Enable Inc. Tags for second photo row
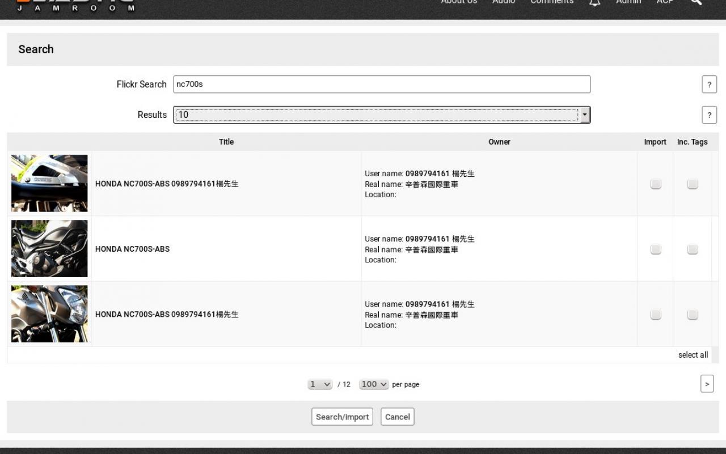The height and width of the screenshot is (454, 726). coord(692,249)
